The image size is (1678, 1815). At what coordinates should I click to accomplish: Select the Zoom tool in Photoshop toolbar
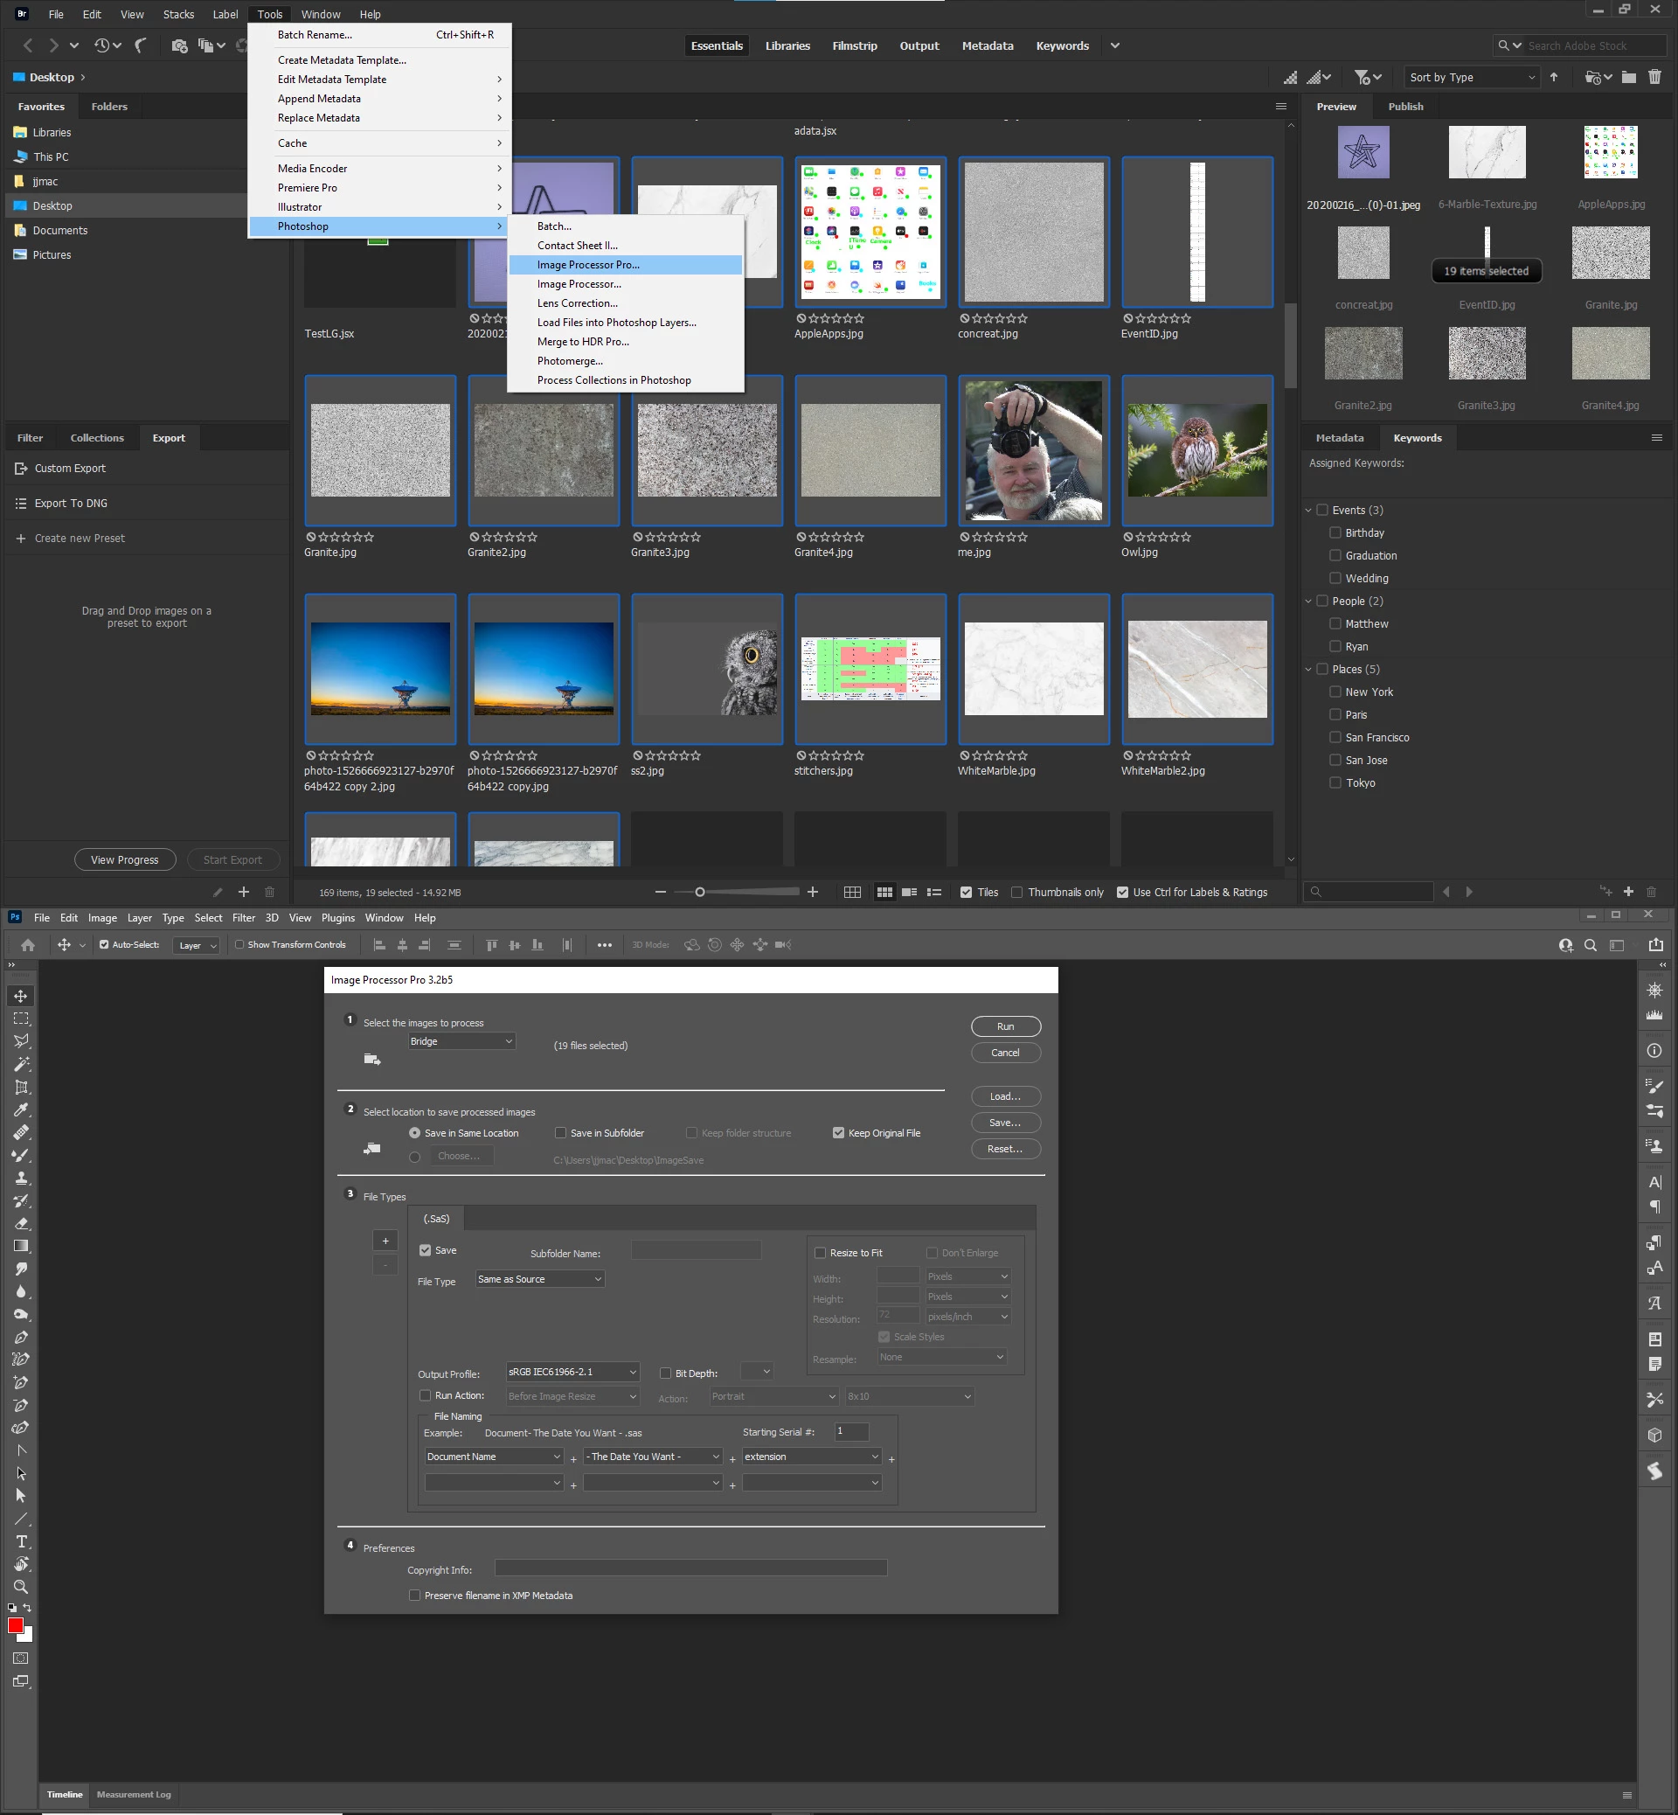(x=21, y=1587)
